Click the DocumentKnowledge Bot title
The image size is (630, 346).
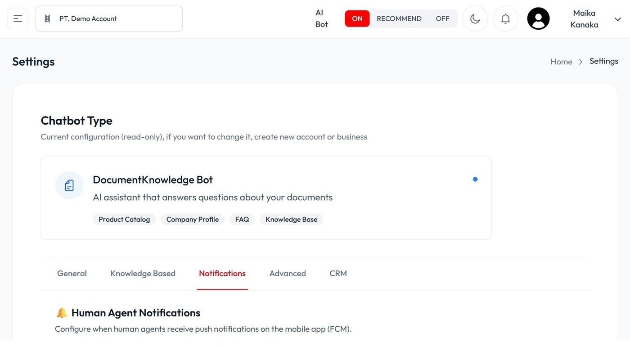(153, 180)
